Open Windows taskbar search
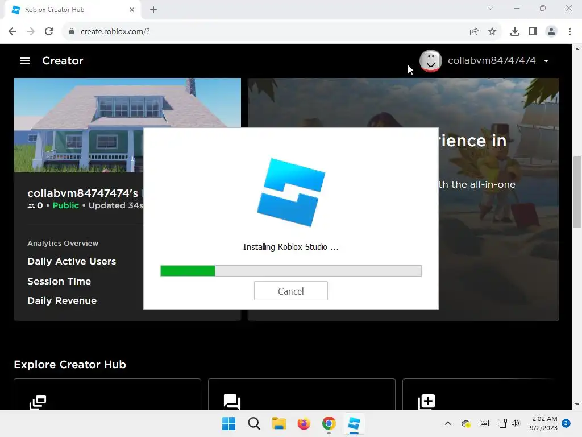Viewport: 582px width, 437px height. [254, 423]
